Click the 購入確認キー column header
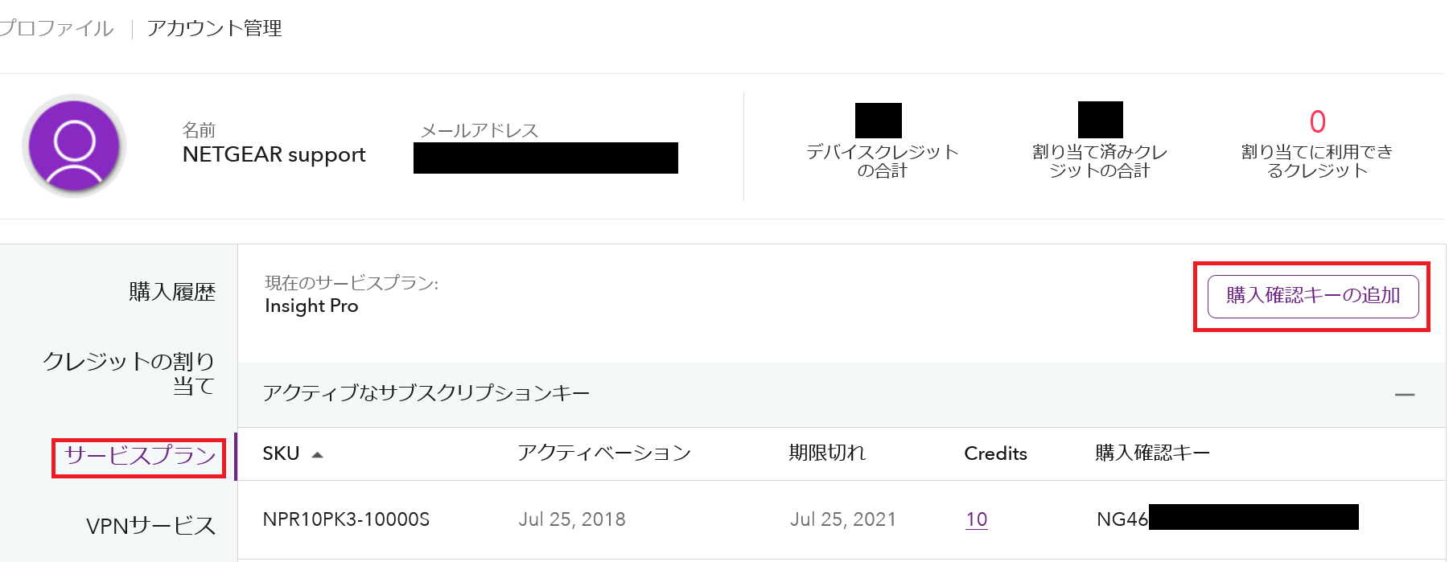The image size is (1449, 562). pyautogui.click(x=1152, y=453)
